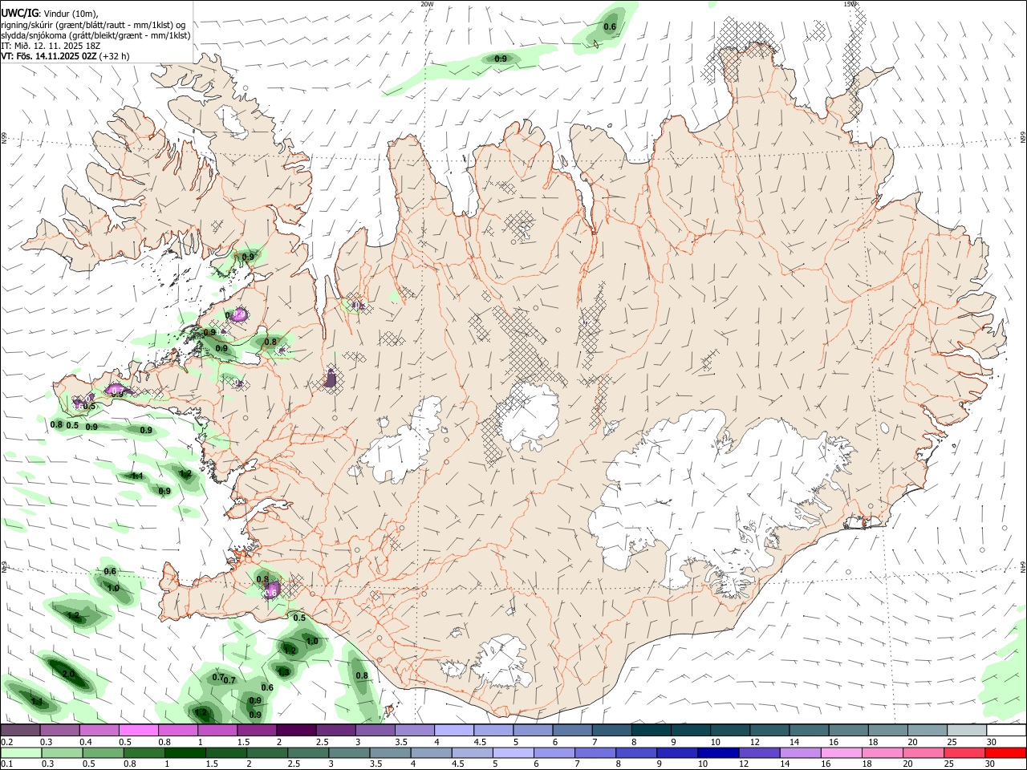Pick the upper legend dark purple swatch labeled 2
Image resolution: width=1027 pixels, height=770 pixels.
pyautogui.click(x=296, y=731)
